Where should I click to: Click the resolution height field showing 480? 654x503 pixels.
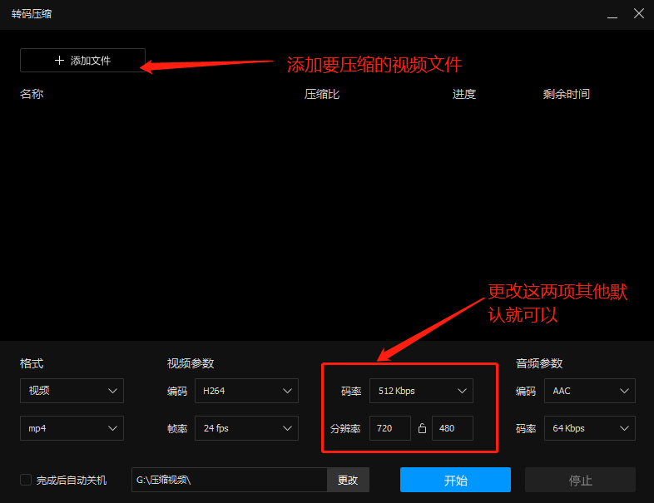tap(453, 428)
